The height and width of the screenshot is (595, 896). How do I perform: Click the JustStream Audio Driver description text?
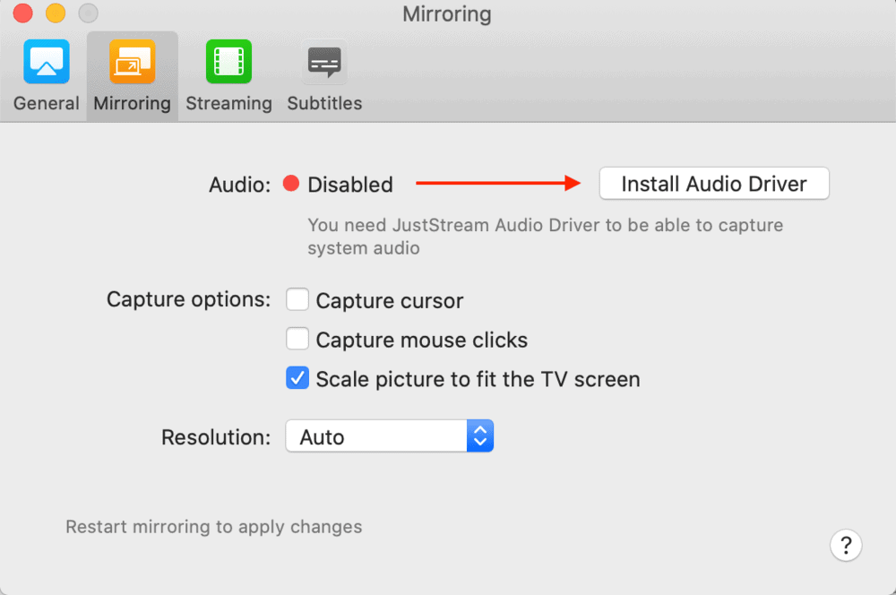545,237
